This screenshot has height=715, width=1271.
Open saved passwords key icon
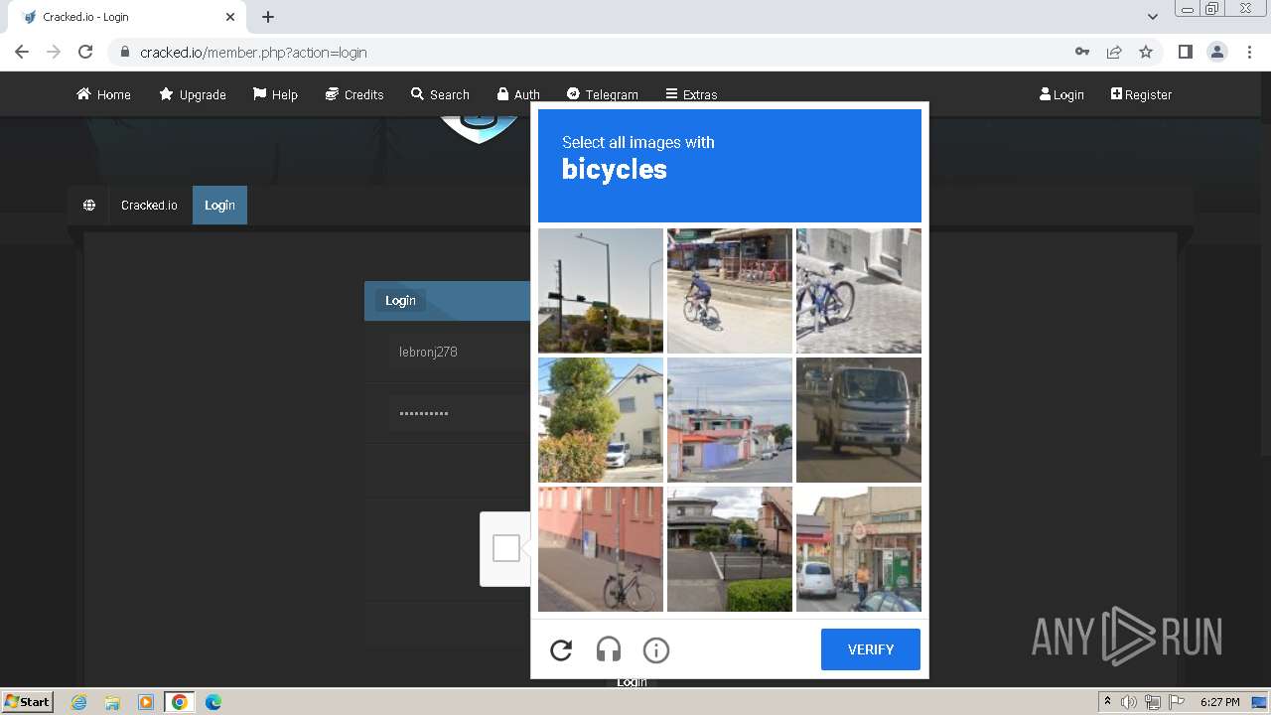(1082, 52)
